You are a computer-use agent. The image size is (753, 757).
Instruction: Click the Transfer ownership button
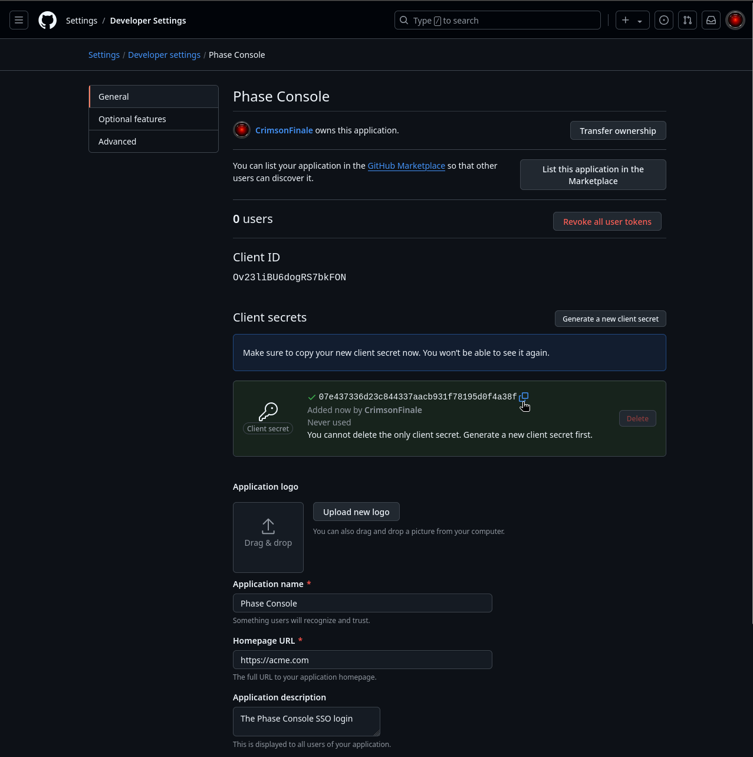(x=618, y=131)
